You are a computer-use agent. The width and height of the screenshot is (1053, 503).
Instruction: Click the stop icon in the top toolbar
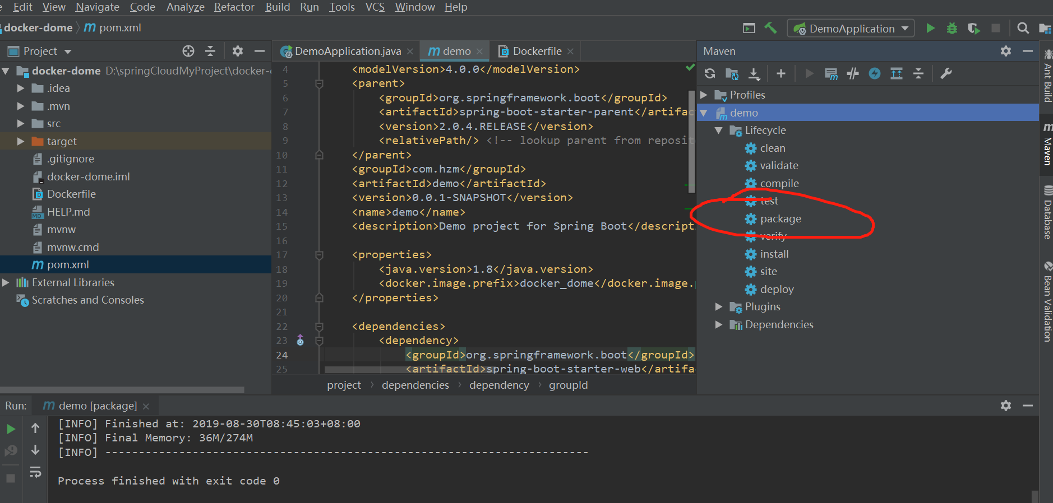[996, 28]
